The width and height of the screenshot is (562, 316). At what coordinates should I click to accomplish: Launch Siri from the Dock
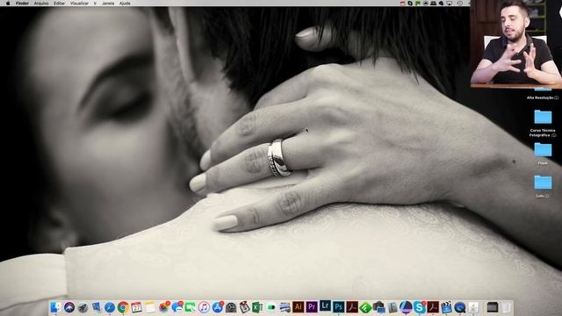(69, 307)
